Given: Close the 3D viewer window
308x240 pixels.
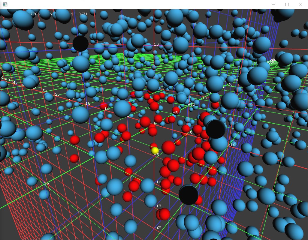Looking at the screenshot, I should [x=301, y=4].
